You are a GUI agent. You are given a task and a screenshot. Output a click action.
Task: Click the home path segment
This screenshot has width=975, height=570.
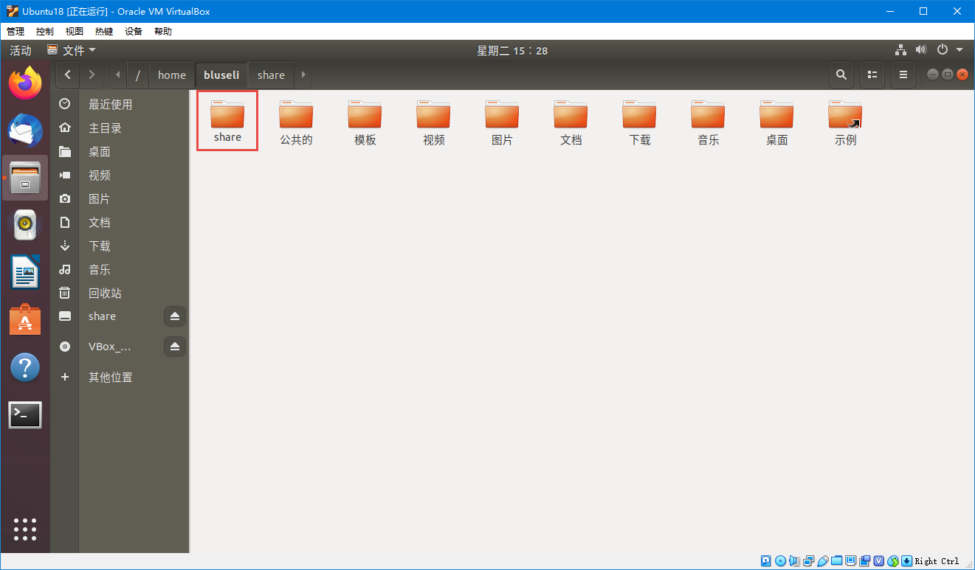pyautogui.click(x=172, y=74)
